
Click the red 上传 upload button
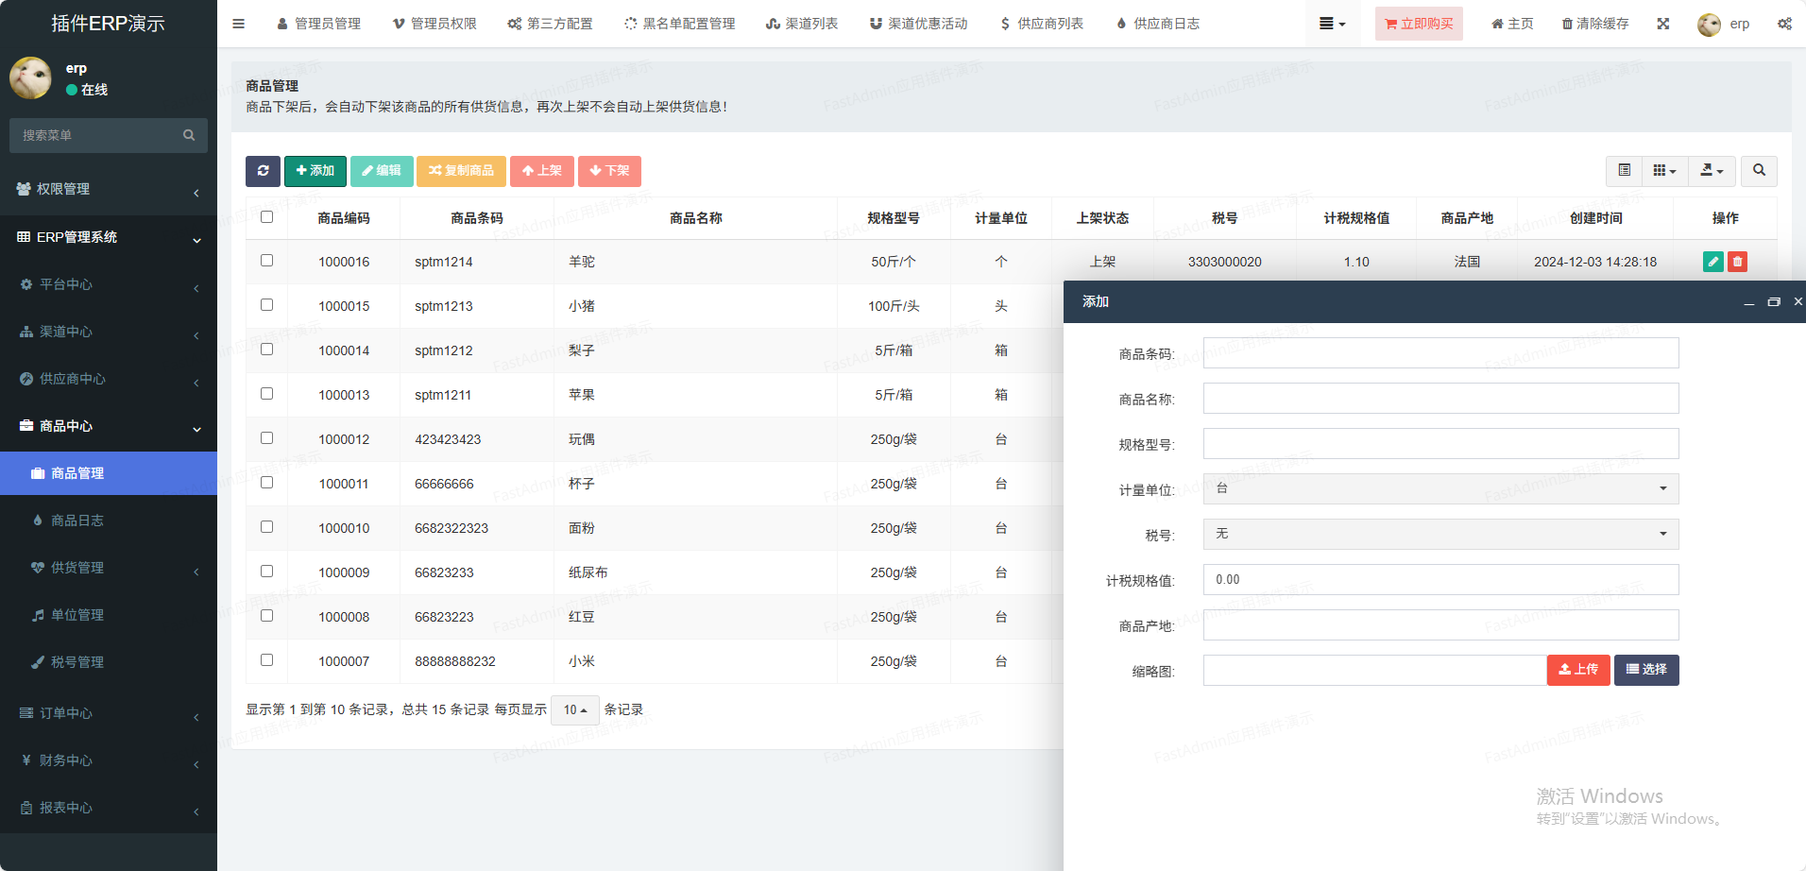point(1577,670)
